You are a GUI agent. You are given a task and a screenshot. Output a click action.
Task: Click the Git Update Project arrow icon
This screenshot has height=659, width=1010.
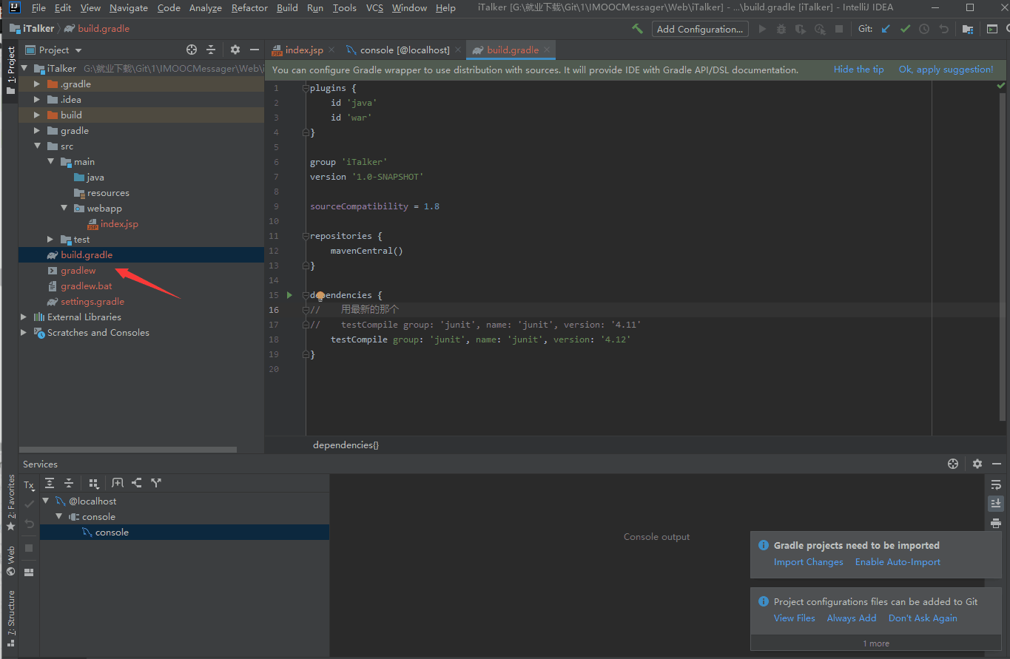tap(886, 29)
